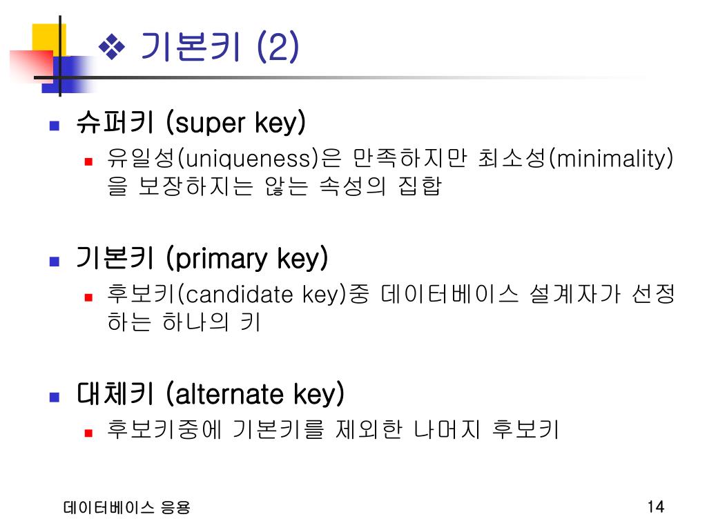Click the slide title 기본키 (2)
Viewport: 707px width, 530px height.
pyautogui.click(x=220, y=46)
